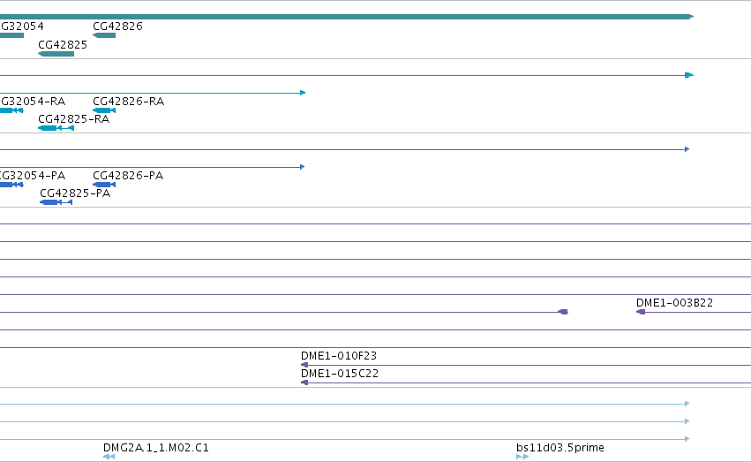Viewport: 751px width, 462px height.
Task: Select the CG42826-PA protein glyph
Action: [104, 185]
